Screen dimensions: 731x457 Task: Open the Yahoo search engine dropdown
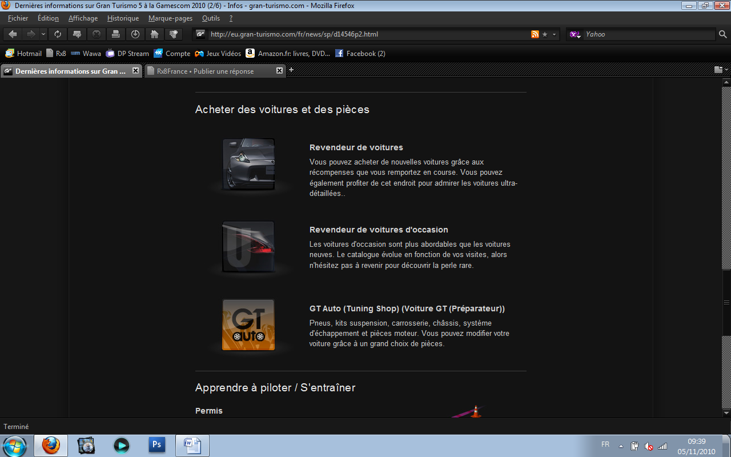[x=575, y=34]
